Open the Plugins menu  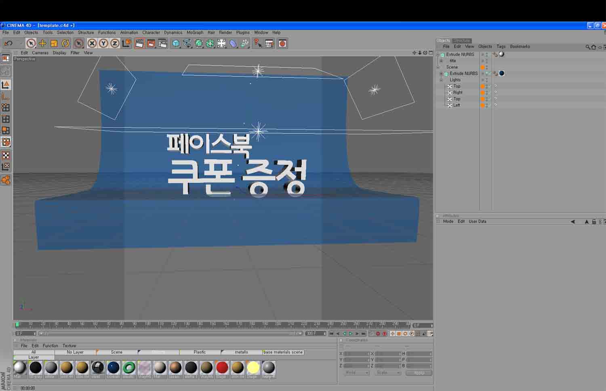pos(243,33)
